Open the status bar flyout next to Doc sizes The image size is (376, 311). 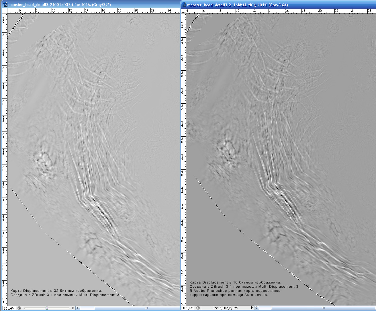tap(252, 308)
